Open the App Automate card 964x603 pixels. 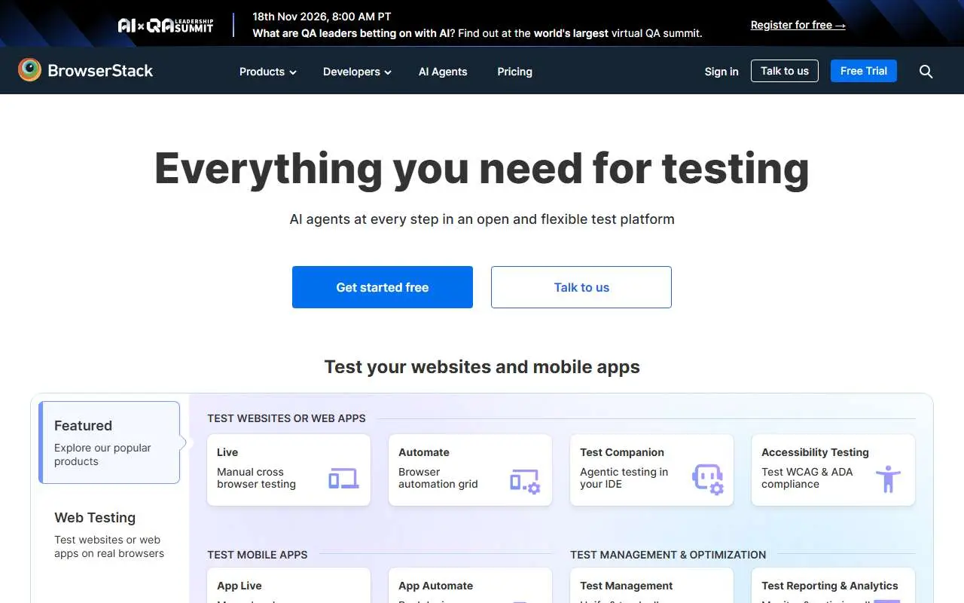470,586
